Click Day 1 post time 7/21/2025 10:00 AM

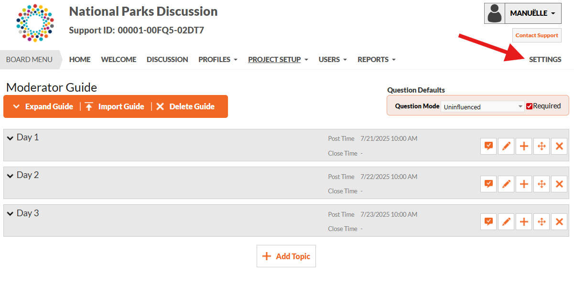click(389, 138)
